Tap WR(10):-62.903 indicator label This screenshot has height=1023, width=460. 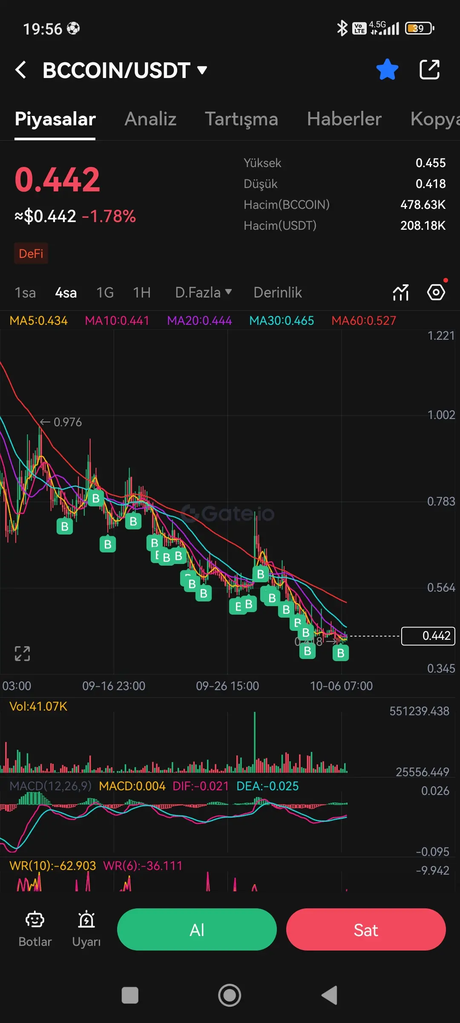click(x=53, y=866)
